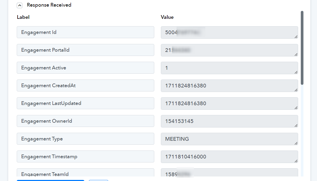Click resize handle of Engagement OwnerId value
Image resolution: width=317 pixels, height=181 pixels.
(x=296, y=125)
